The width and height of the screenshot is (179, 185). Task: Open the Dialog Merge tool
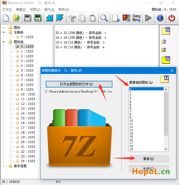point(136,18)
